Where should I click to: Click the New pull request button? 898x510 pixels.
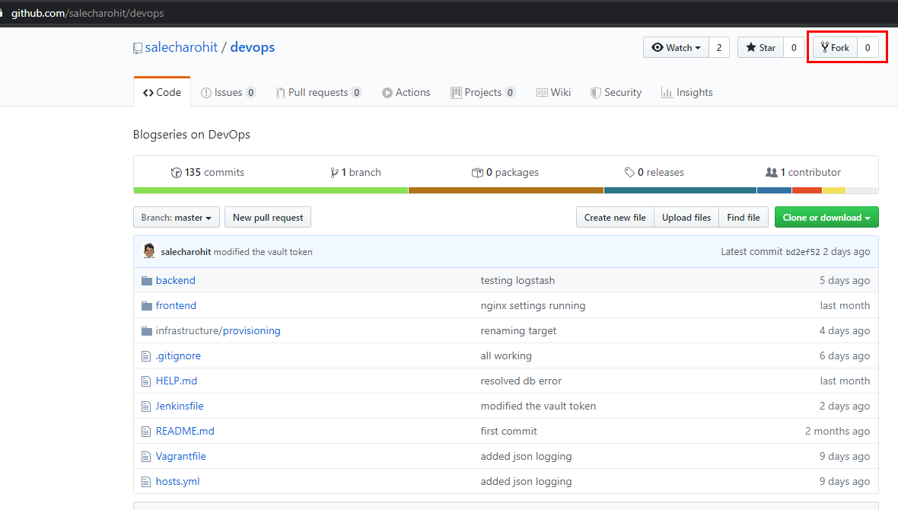pos(267,217)
